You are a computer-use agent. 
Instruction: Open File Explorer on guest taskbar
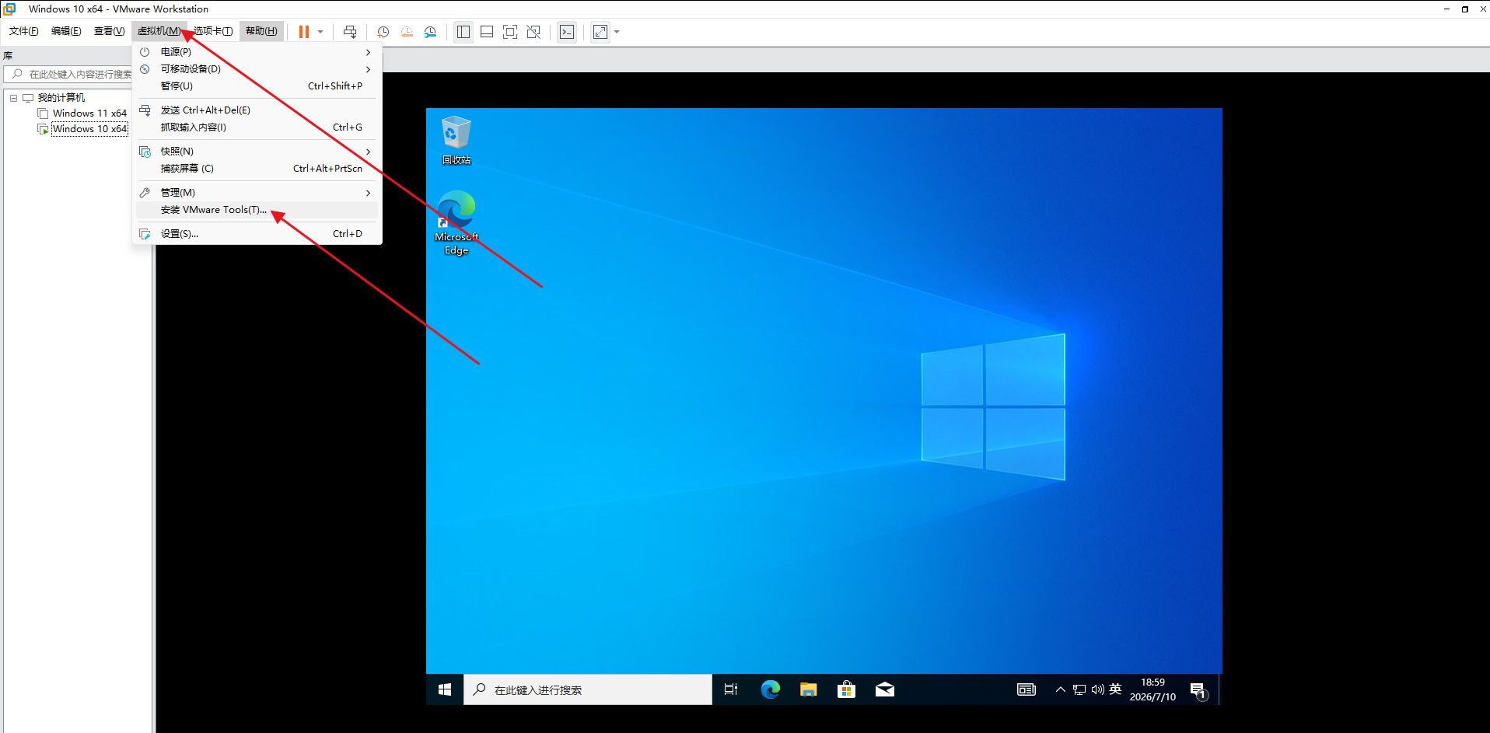point(809,689)
